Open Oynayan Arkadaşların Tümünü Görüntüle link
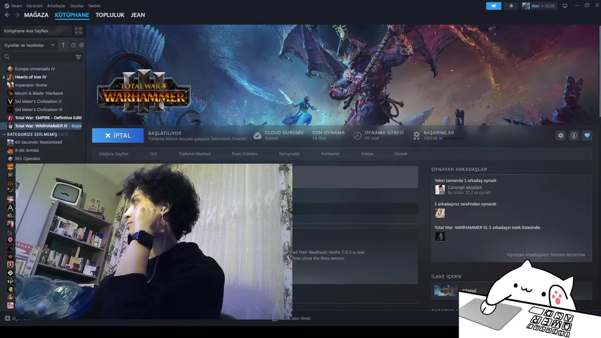The width and height of the screenshot is (601, 338). tap(546, 255)
